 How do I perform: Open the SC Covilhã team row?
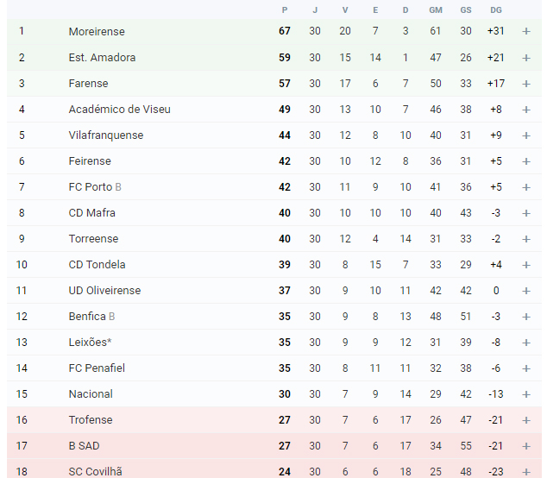pyautogui.click(x=274, y=469)
